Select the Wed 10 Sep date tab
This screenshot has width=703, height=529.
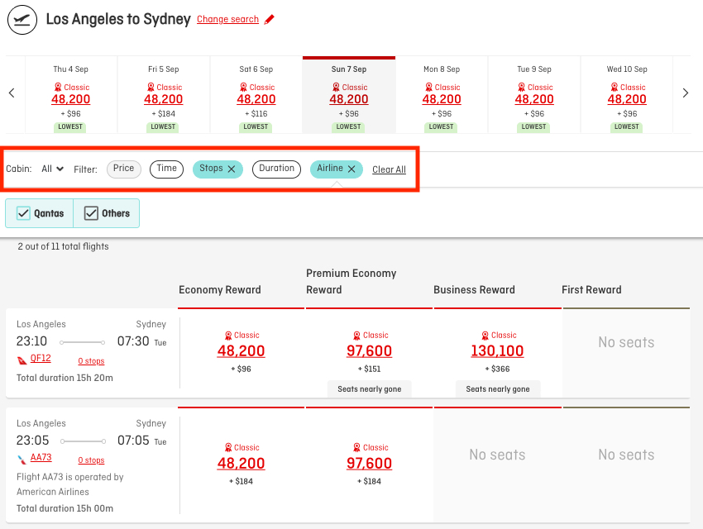pyautogui.click(x=627, y=95)
